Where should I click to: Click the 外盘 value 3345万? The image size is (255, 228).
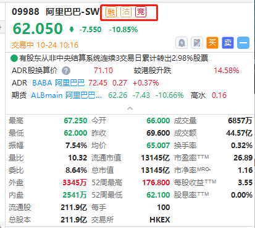(75, 183)
